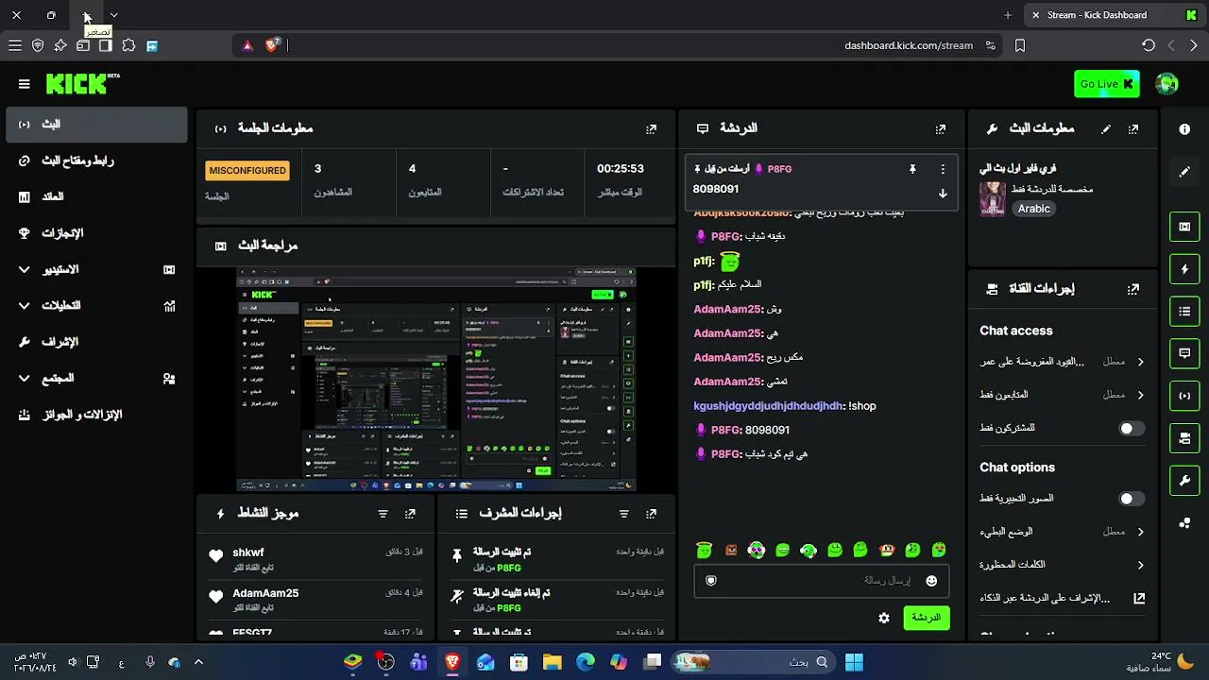Open the Microsoft Store from the taskbar
This screenshot has height=680, width=1209.
(519, 662)
